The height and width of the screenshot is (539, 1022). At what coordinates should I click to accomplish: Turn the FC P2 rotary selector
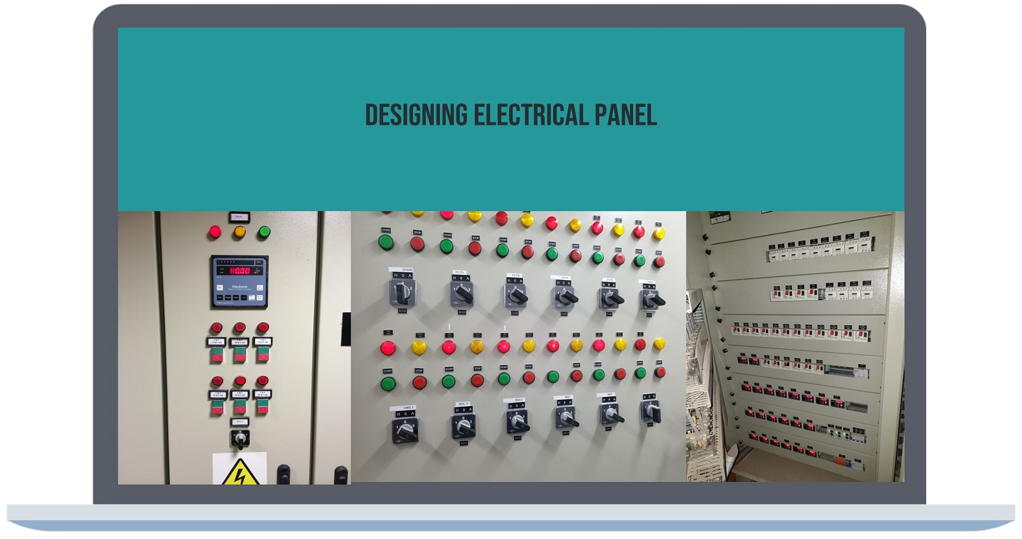point(515,294)
